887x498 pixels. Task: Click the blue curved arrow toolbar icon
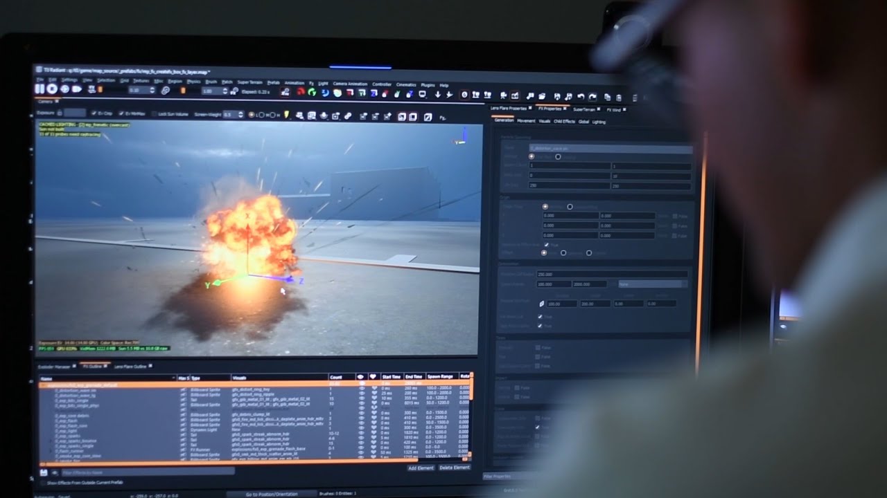(325, 93)
